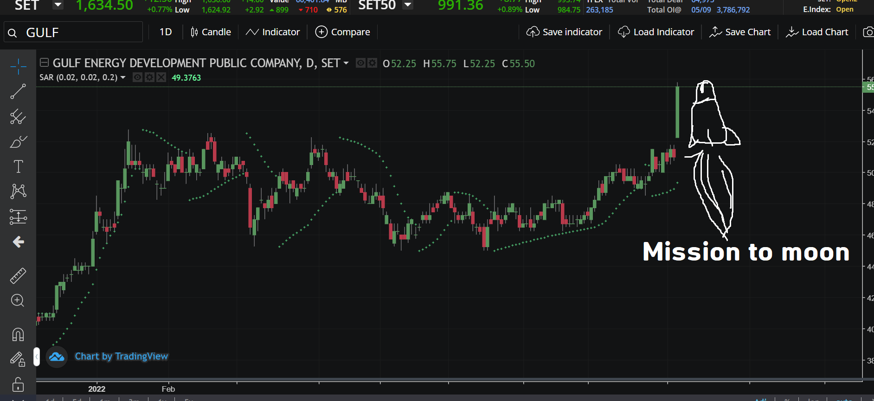Screen dimensions: 874x401
Task: Toggle lock all drawing tools
Action: coord(18,384)
